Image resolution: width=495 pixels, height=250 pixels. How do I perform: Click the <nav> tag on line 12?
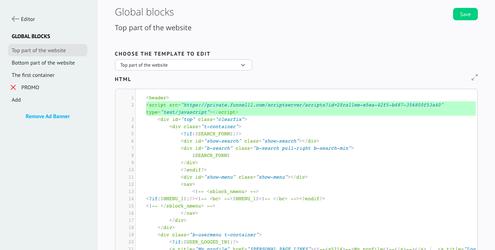coord(188,184)
